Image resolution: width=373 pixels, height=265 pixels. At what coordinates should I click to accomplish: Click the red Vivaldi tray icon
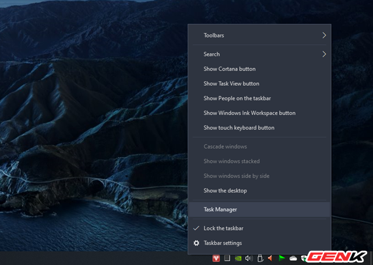[216, 258]
